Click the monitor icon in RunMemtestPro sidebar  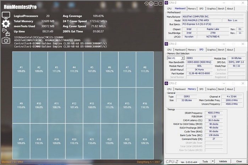(x=6, y=15)
